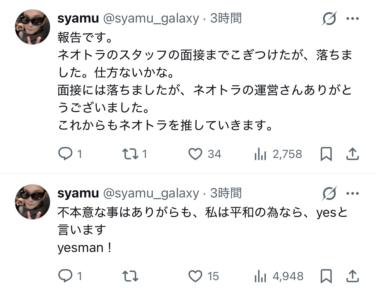
Task: Share the ネオトラ interview report tweet
Action: click(352, 154)
